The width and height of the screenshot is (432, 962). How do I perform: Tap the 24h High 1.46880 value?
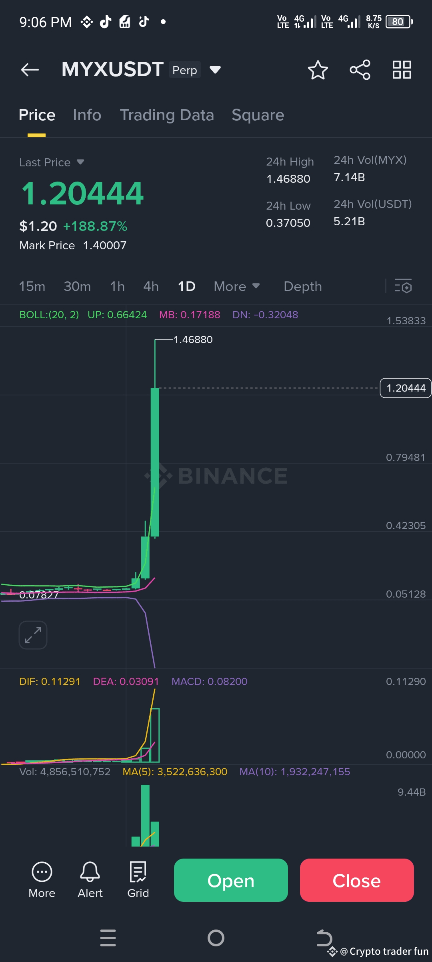tap(288, 179)
